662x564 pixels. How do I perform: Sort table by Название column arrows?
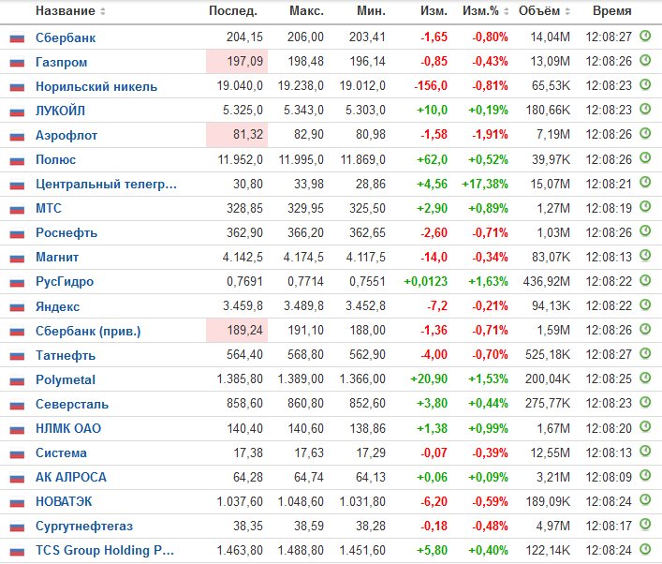click(x=103, y=11)
